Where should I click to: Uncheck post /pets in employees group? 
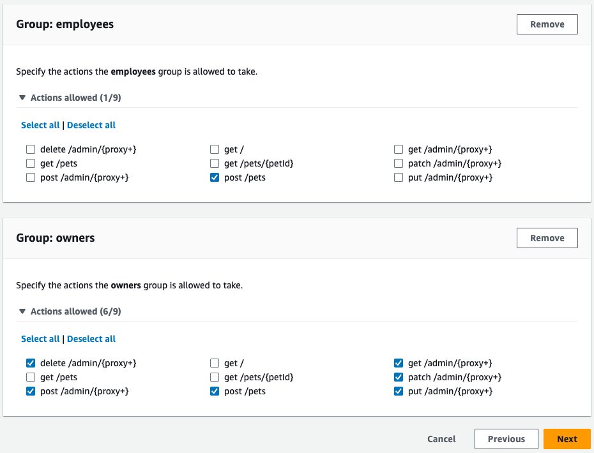[x=214, y=177]
